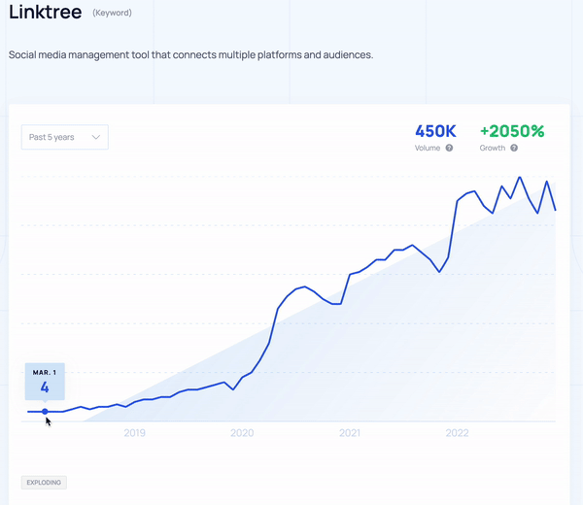Click the Linktree heading

coord(45,12)
